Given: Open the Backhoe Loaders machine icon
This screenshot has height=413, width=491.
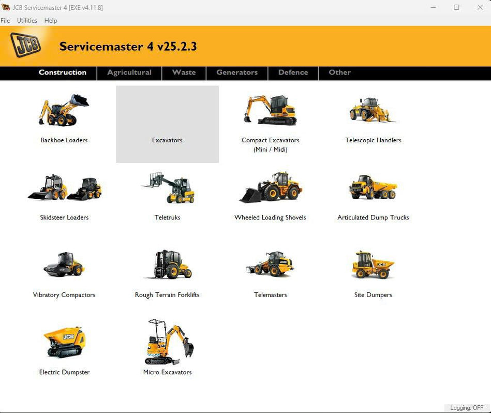Looking at the screenshot, I should point(64,111).
